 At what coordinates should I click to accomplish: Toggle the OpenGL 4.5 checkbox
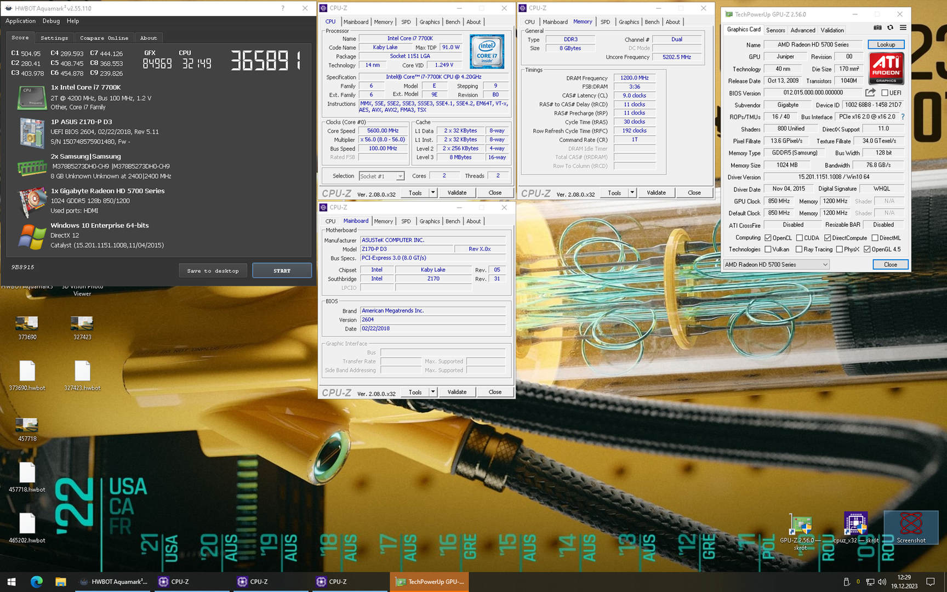tap(867, 249)
